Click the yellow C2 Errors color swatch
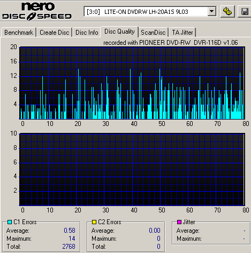 point(94,222)
